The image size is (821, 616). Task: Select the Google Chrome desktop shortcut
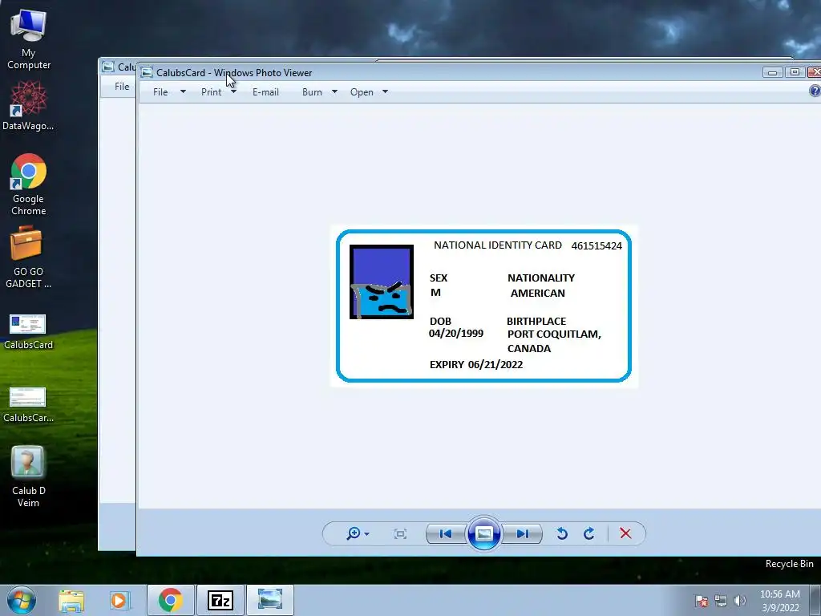29,184
